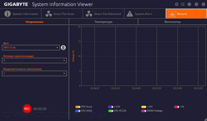This screenshot has height=121, width=207.
Task: Click the 02:23:50 time axis label
Action: pos(157,88)
